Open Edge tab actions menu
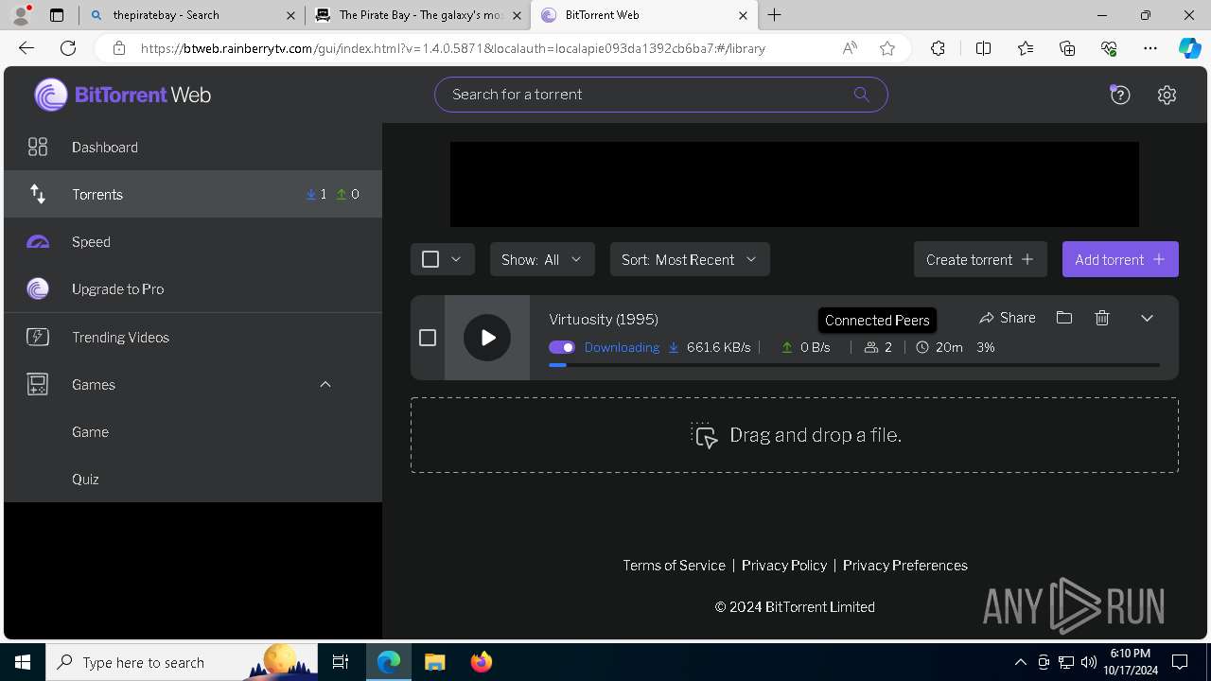1211x681 pixels. click(x=56, y=15)
